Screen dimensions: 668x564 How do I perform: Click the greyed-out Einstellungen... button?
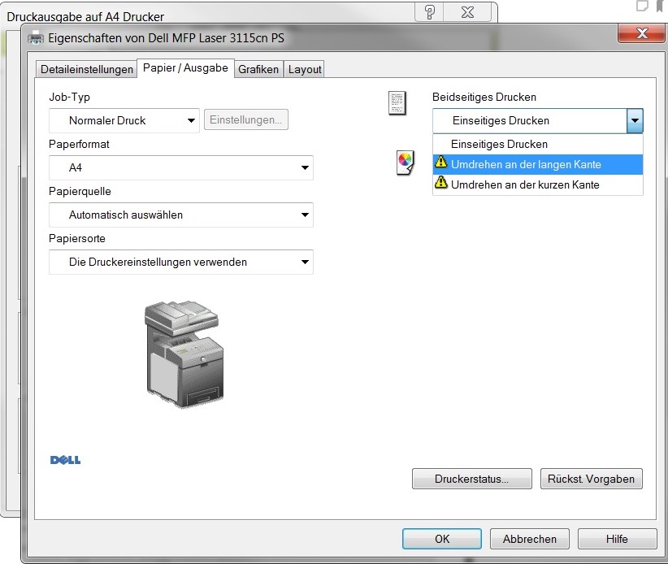245,119
